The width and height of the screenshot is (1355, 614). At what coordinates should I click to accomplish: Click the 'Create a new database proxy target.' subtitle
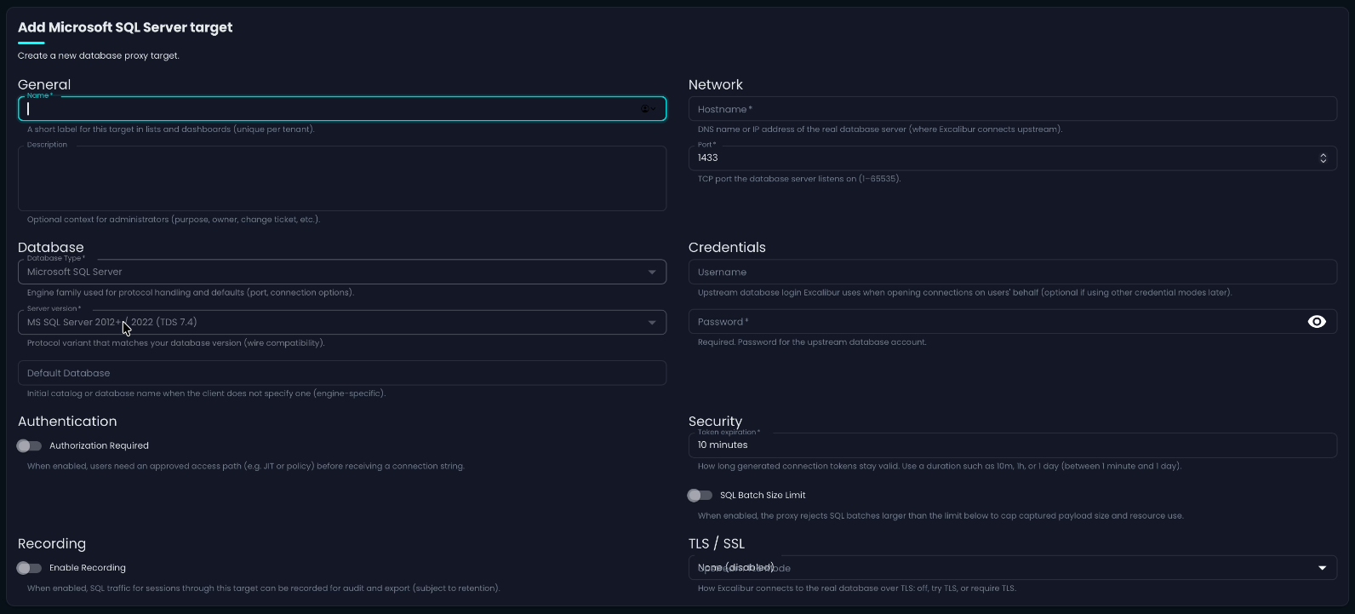(x=99, y=55)
